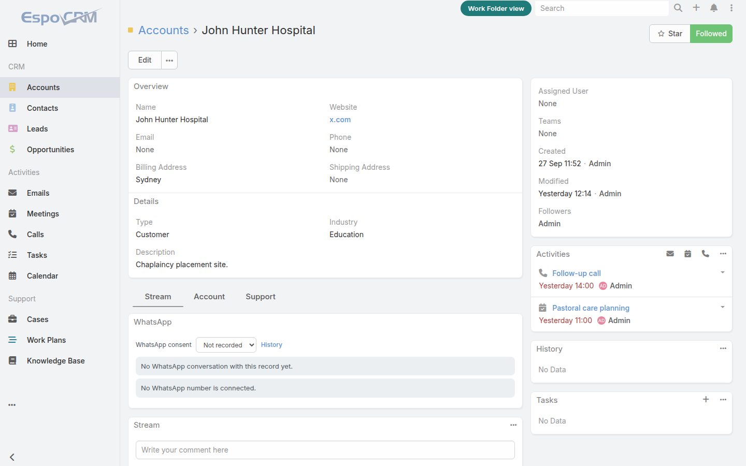
Task: Open Knowledge Base in the sidebar
Action: click(x=60, y=361)
